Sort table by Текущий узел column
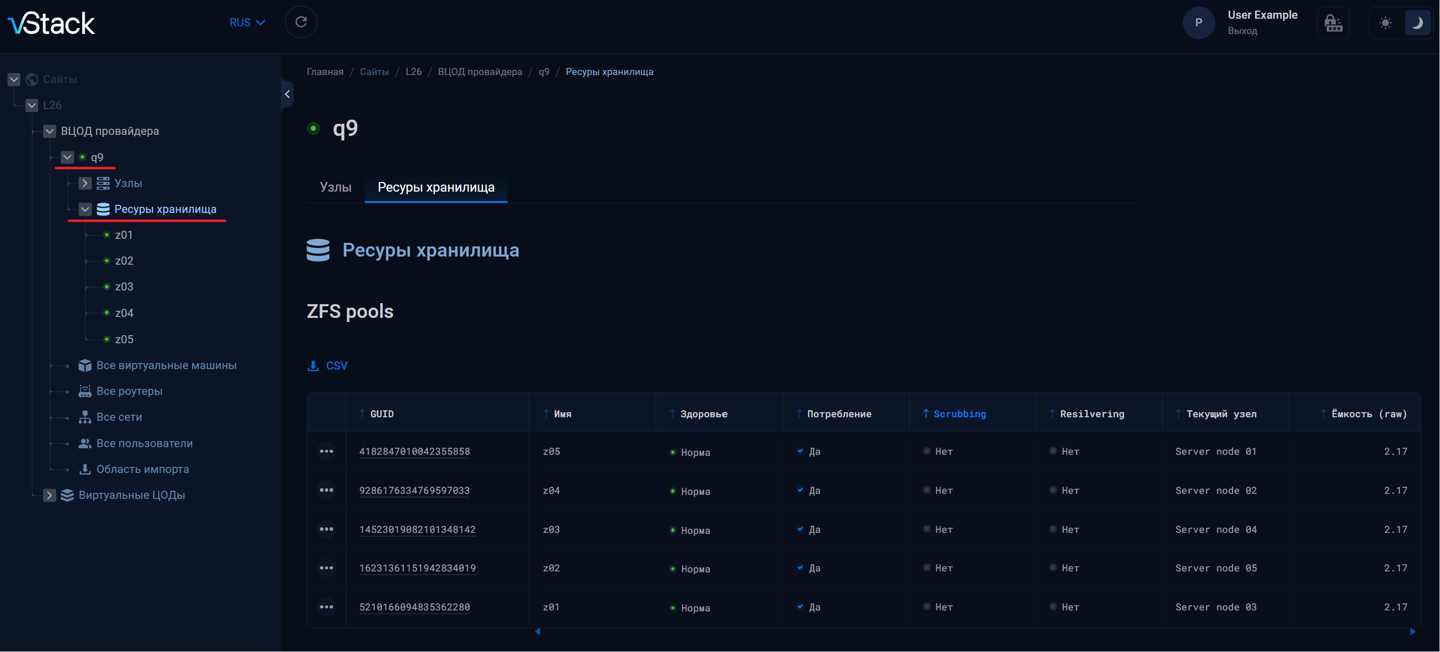Image resolution: width=1440 pixels, height=652 pixels. (x=1216, y=414)
